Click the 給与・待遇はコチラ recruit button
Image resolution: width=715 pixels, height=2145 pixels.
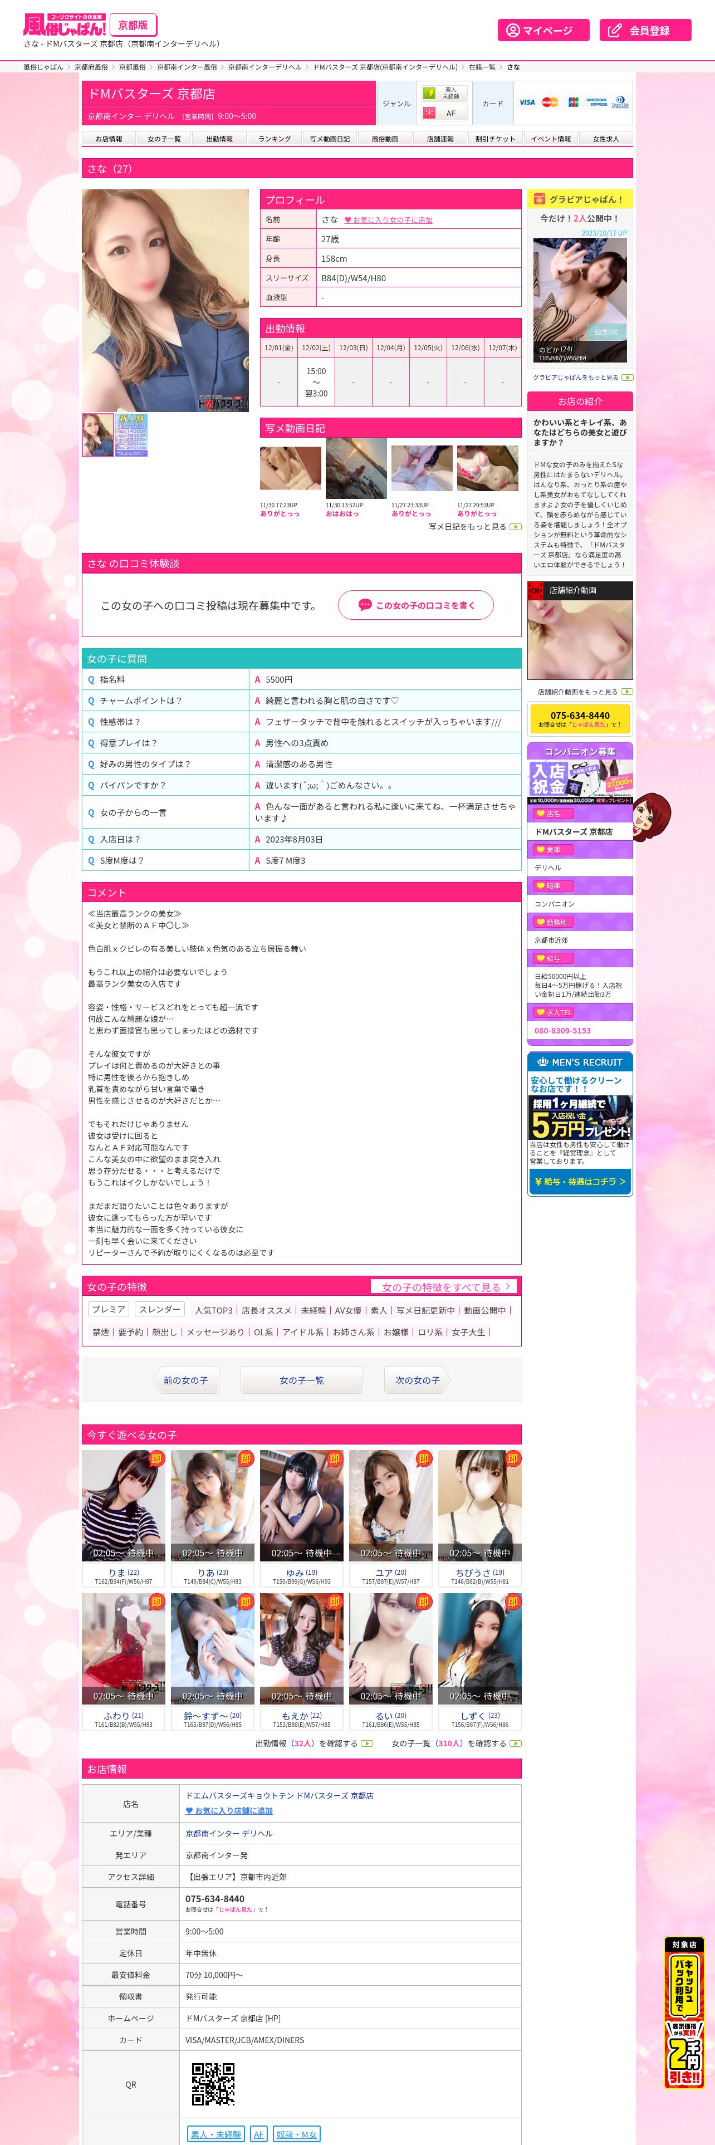coord(579,1181)
